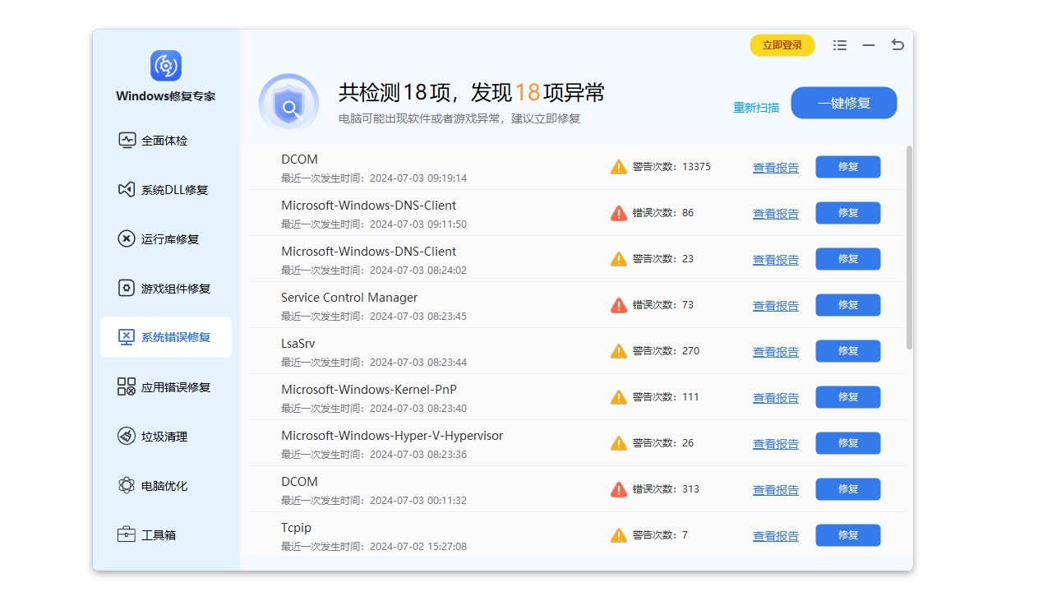Open the list menu icon top right
Image resolution: width=1052 pixels, height=592 pixels.
coord(839,45)
